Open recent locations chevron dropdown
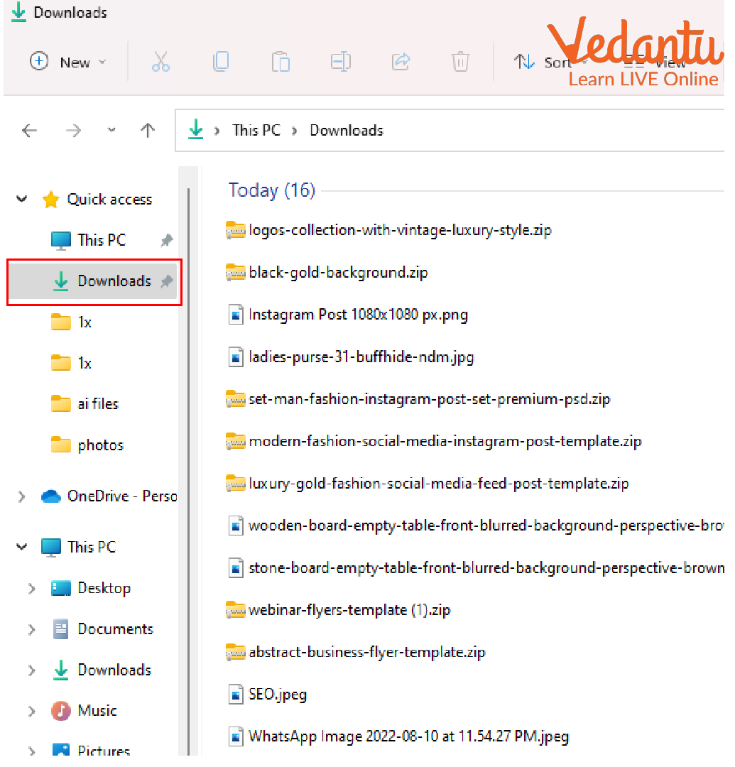This screenshot has height=767, width=735. [111, 131]
